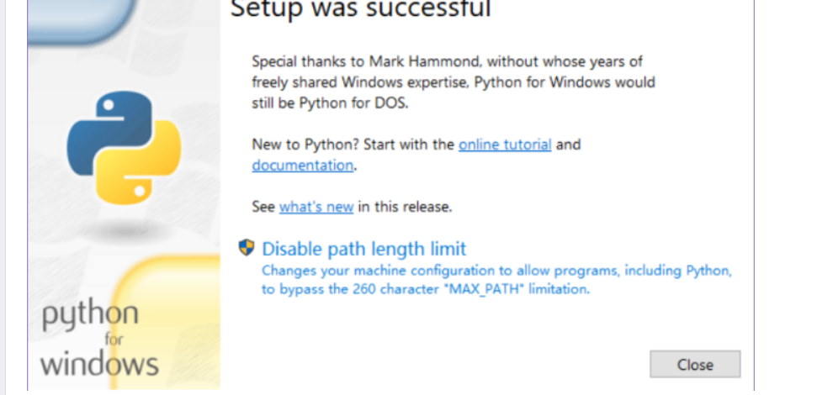Click the "python" word in sidebar wordmark
833x395 pixels.
(x=90, y=315)
